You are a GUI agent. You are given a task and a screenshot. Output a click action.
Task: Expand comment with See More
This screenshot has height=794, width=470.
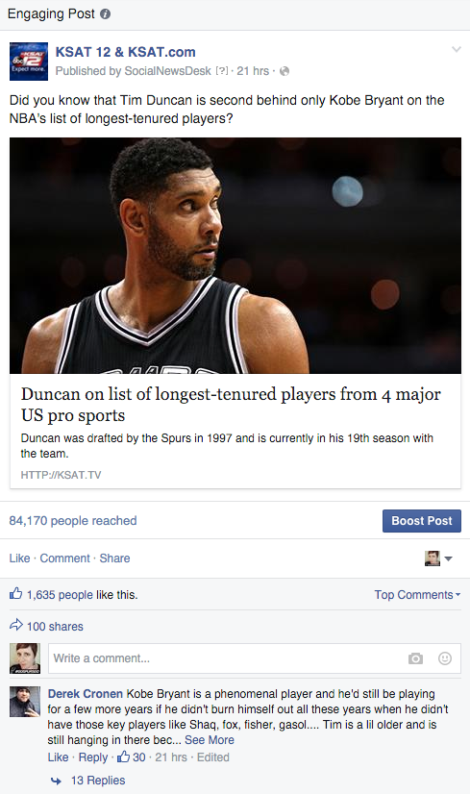[210, 740]
